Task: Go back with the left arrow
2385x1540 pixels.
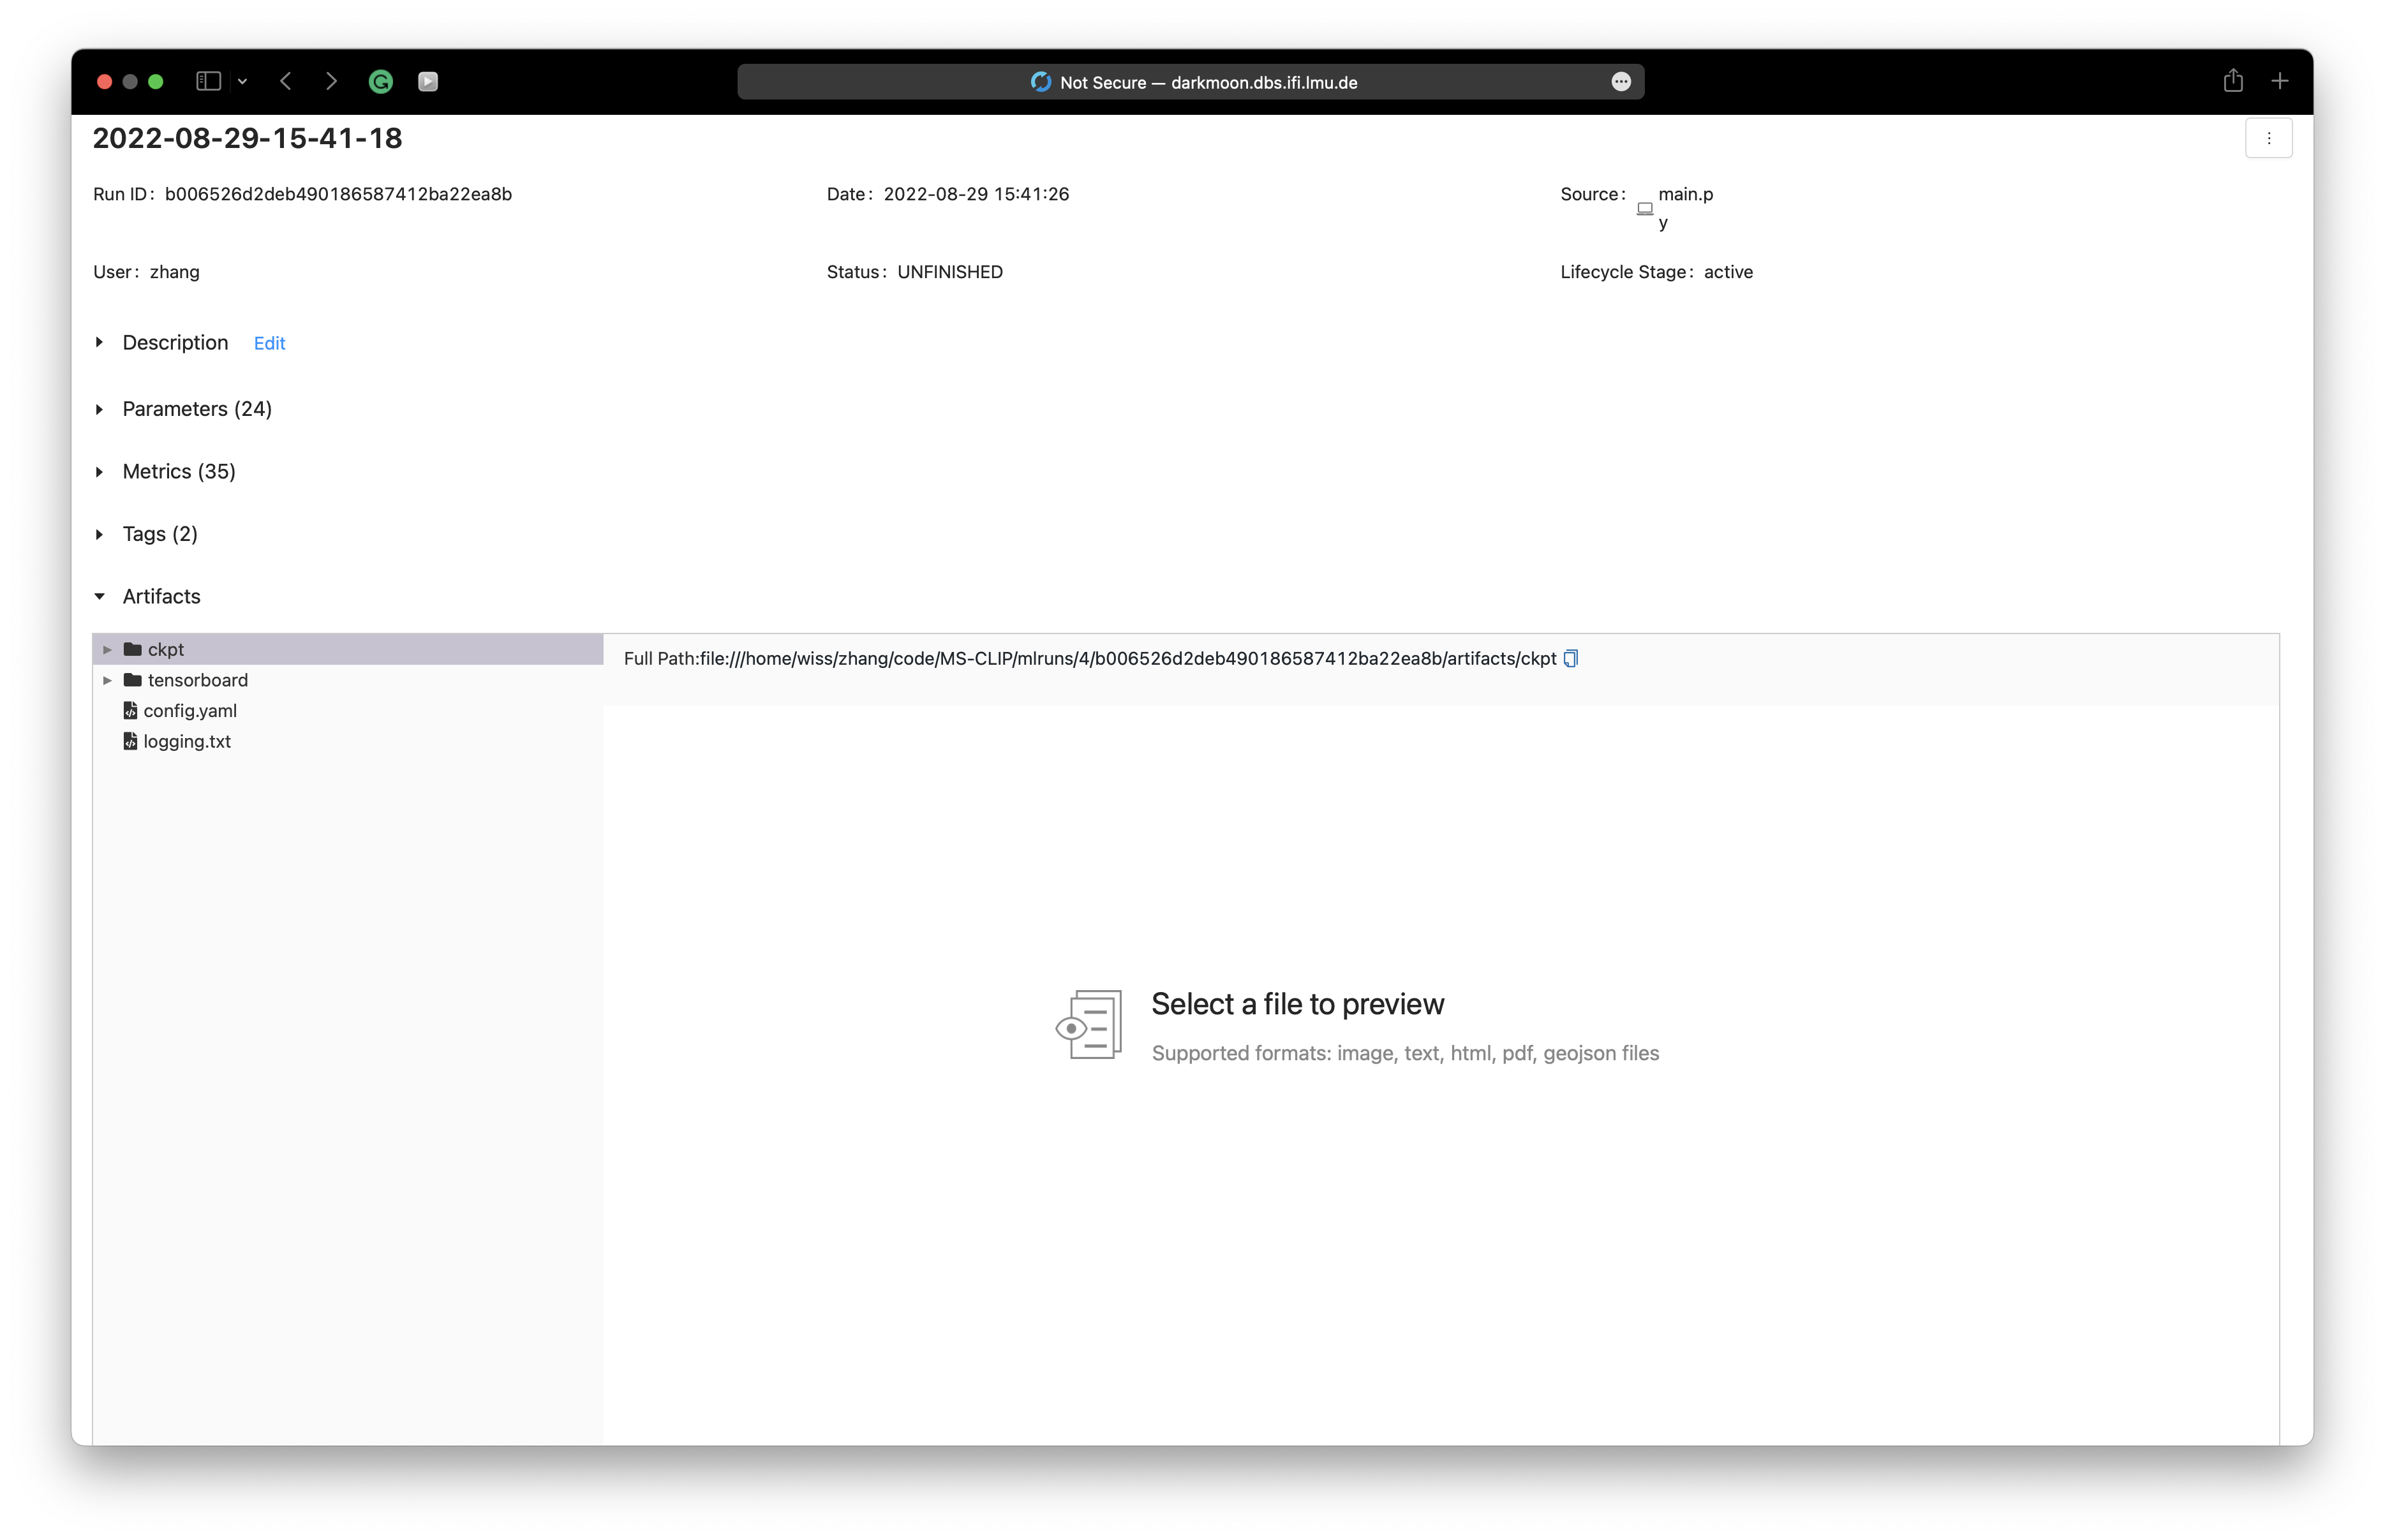Action: point(286,82)
